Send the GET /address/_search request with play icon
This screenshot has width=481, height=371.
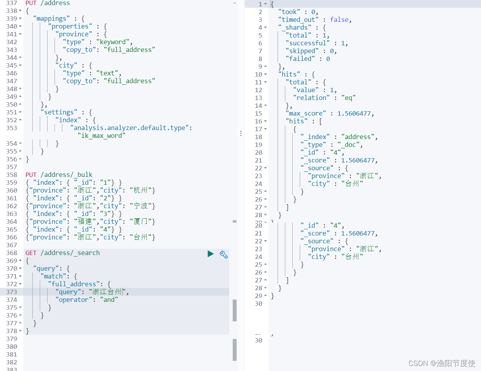click(x=210, y=254)
